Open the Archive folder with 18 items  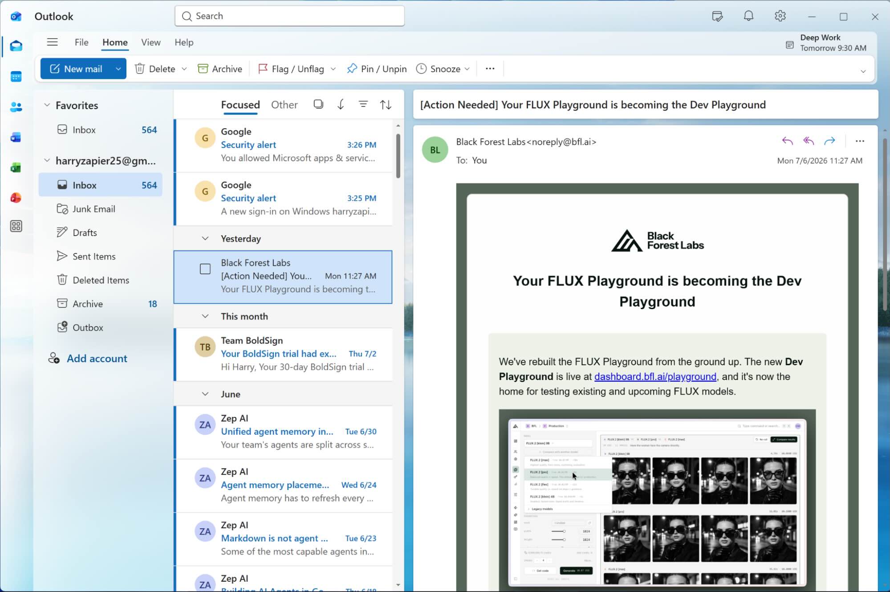click(100, 304)
